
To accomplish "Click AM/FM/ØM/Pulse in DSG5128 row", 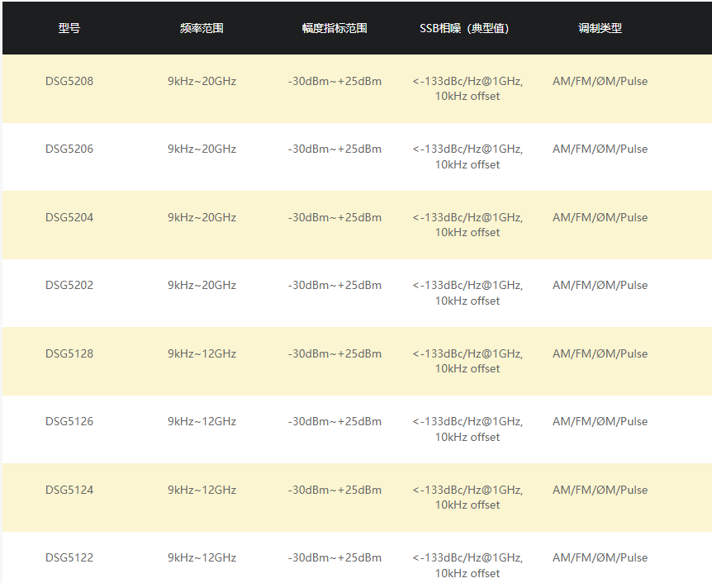I will (x=600, y=353).
